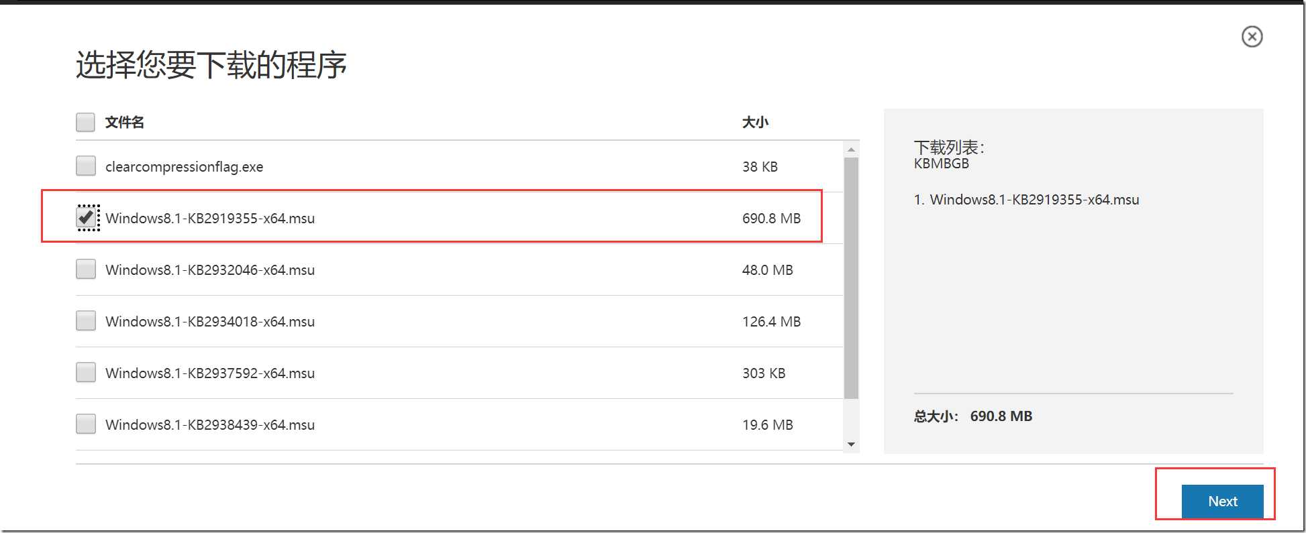Click the 文件名 column header
This screenshot has height=533, width=1306.
coord(125,122)
